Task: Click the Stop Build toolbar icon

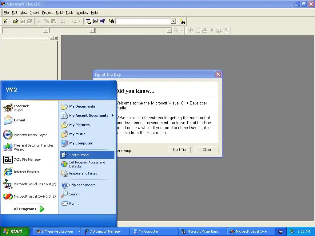Action: [x=205, y=30]
